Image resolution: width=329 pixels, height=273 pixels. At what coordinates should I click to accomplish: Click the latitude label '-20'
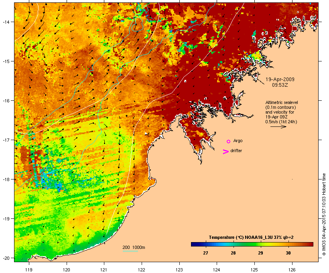coord(6,258)
